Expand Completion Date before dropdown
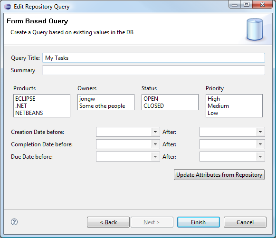276x238 pixels. 155,144
